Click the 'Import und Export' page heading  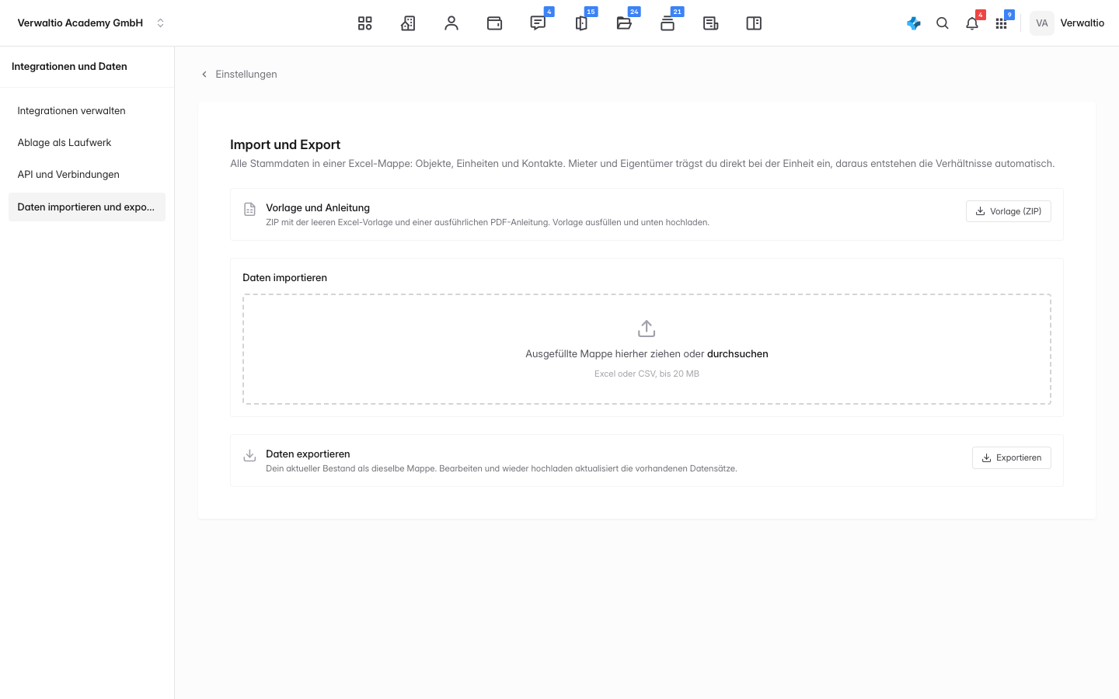point(285,144)
